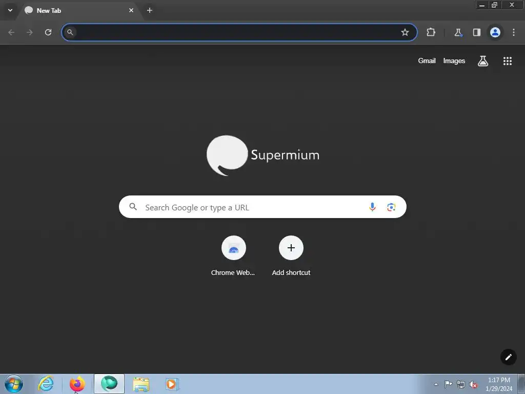The image size is (525, 394).
Task: Click the search box magnifier icon
Action: point(133,207)
